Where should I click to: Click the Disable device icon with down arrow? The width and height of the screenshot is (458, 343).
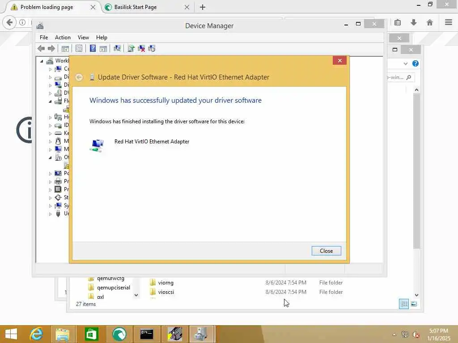[x=152, y=48]
